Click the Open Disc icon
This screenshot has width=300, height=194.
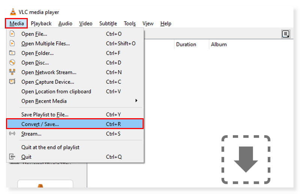12,62
